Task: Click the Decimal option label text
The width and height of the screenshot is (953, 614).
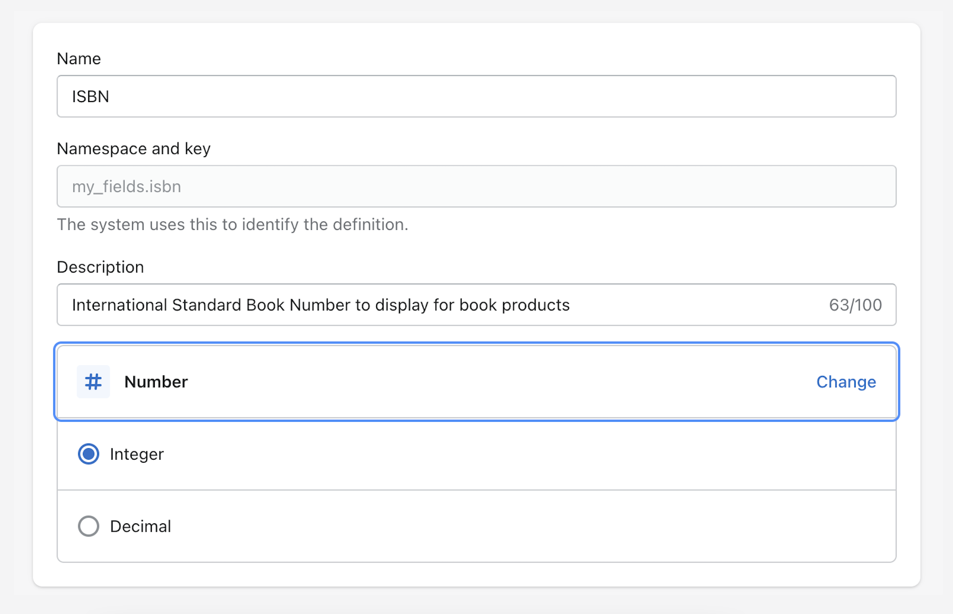Action: [140, 526]
